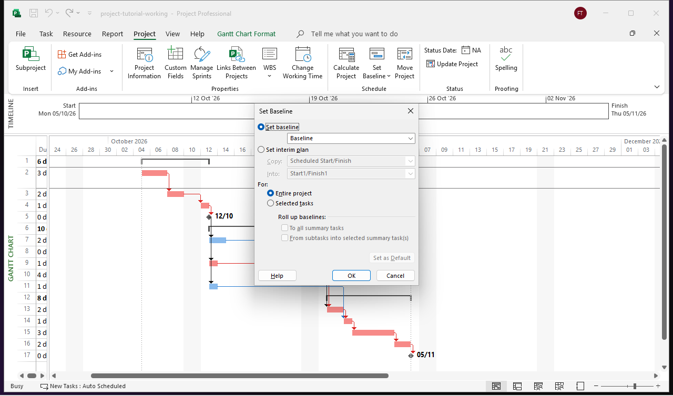Click the Redo arrow icon

[70, 13]
